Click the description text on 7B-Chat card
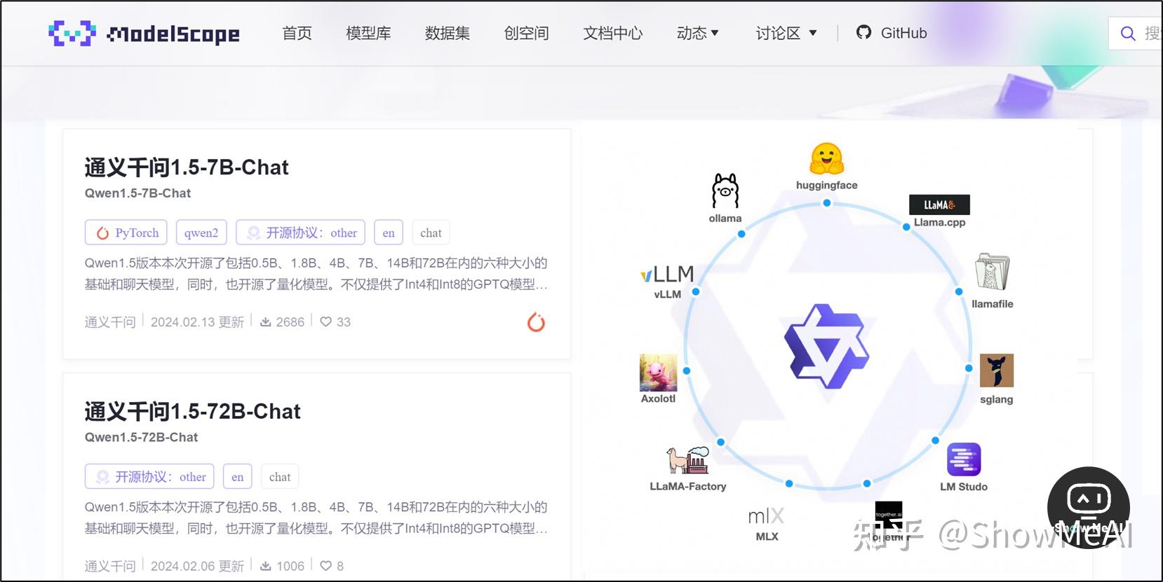Viewport: 1163px width, 582px height. [316, 274]
